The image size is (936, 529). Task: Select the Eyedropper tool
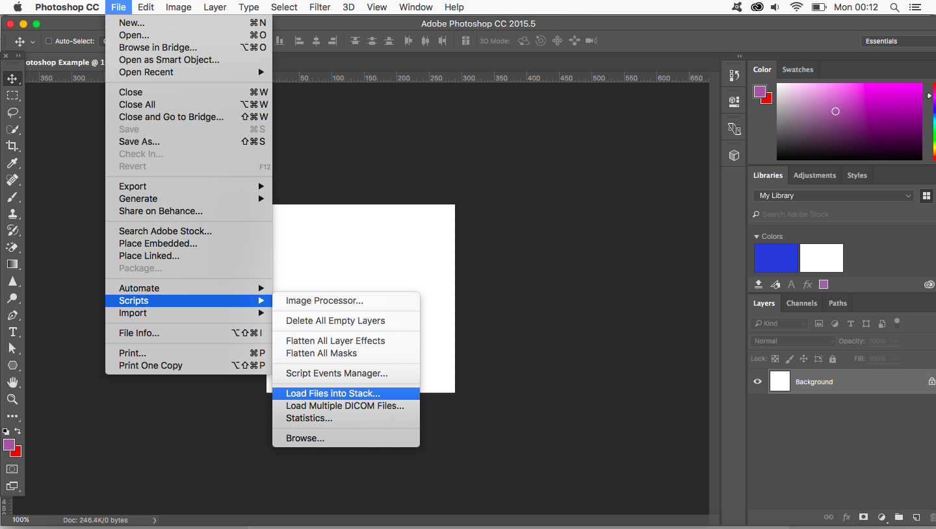12,163
